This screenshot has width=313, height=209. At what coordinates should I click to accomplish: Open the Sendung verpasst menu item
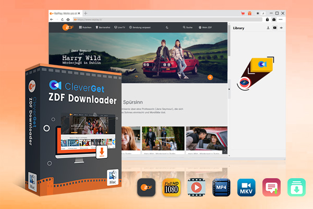coord(140,27)
